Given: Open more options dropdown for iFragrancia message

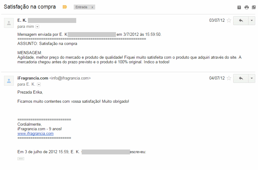Looking at the screenshot, I should [252, 78].
